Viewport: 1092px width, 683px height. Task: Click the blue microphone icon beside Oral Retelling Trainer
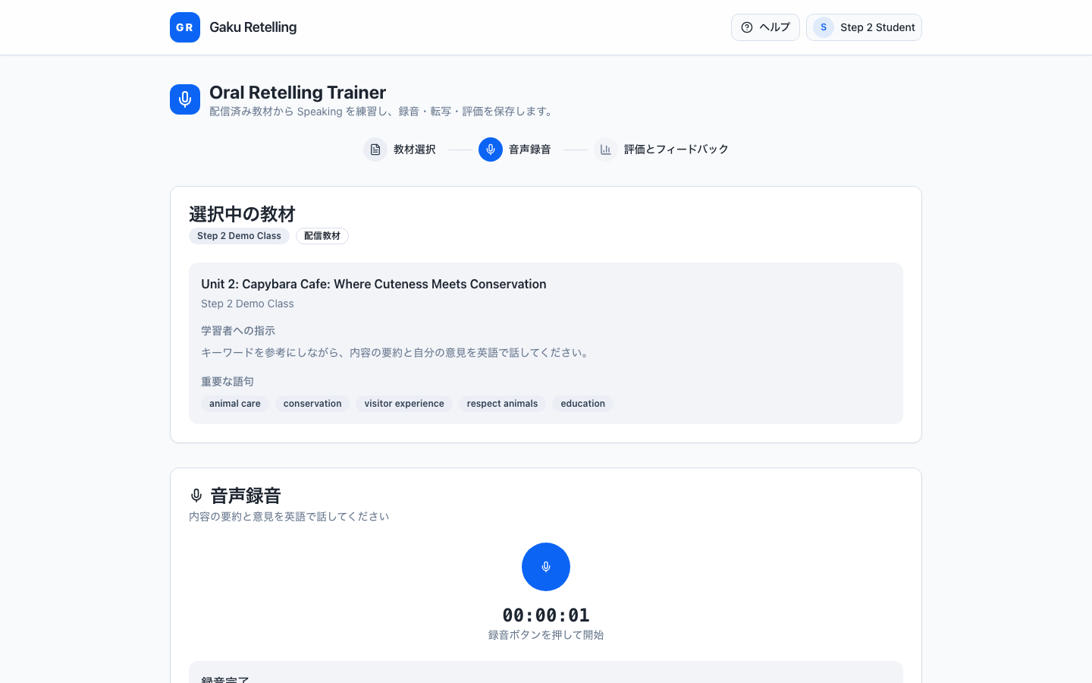point(185,99)
